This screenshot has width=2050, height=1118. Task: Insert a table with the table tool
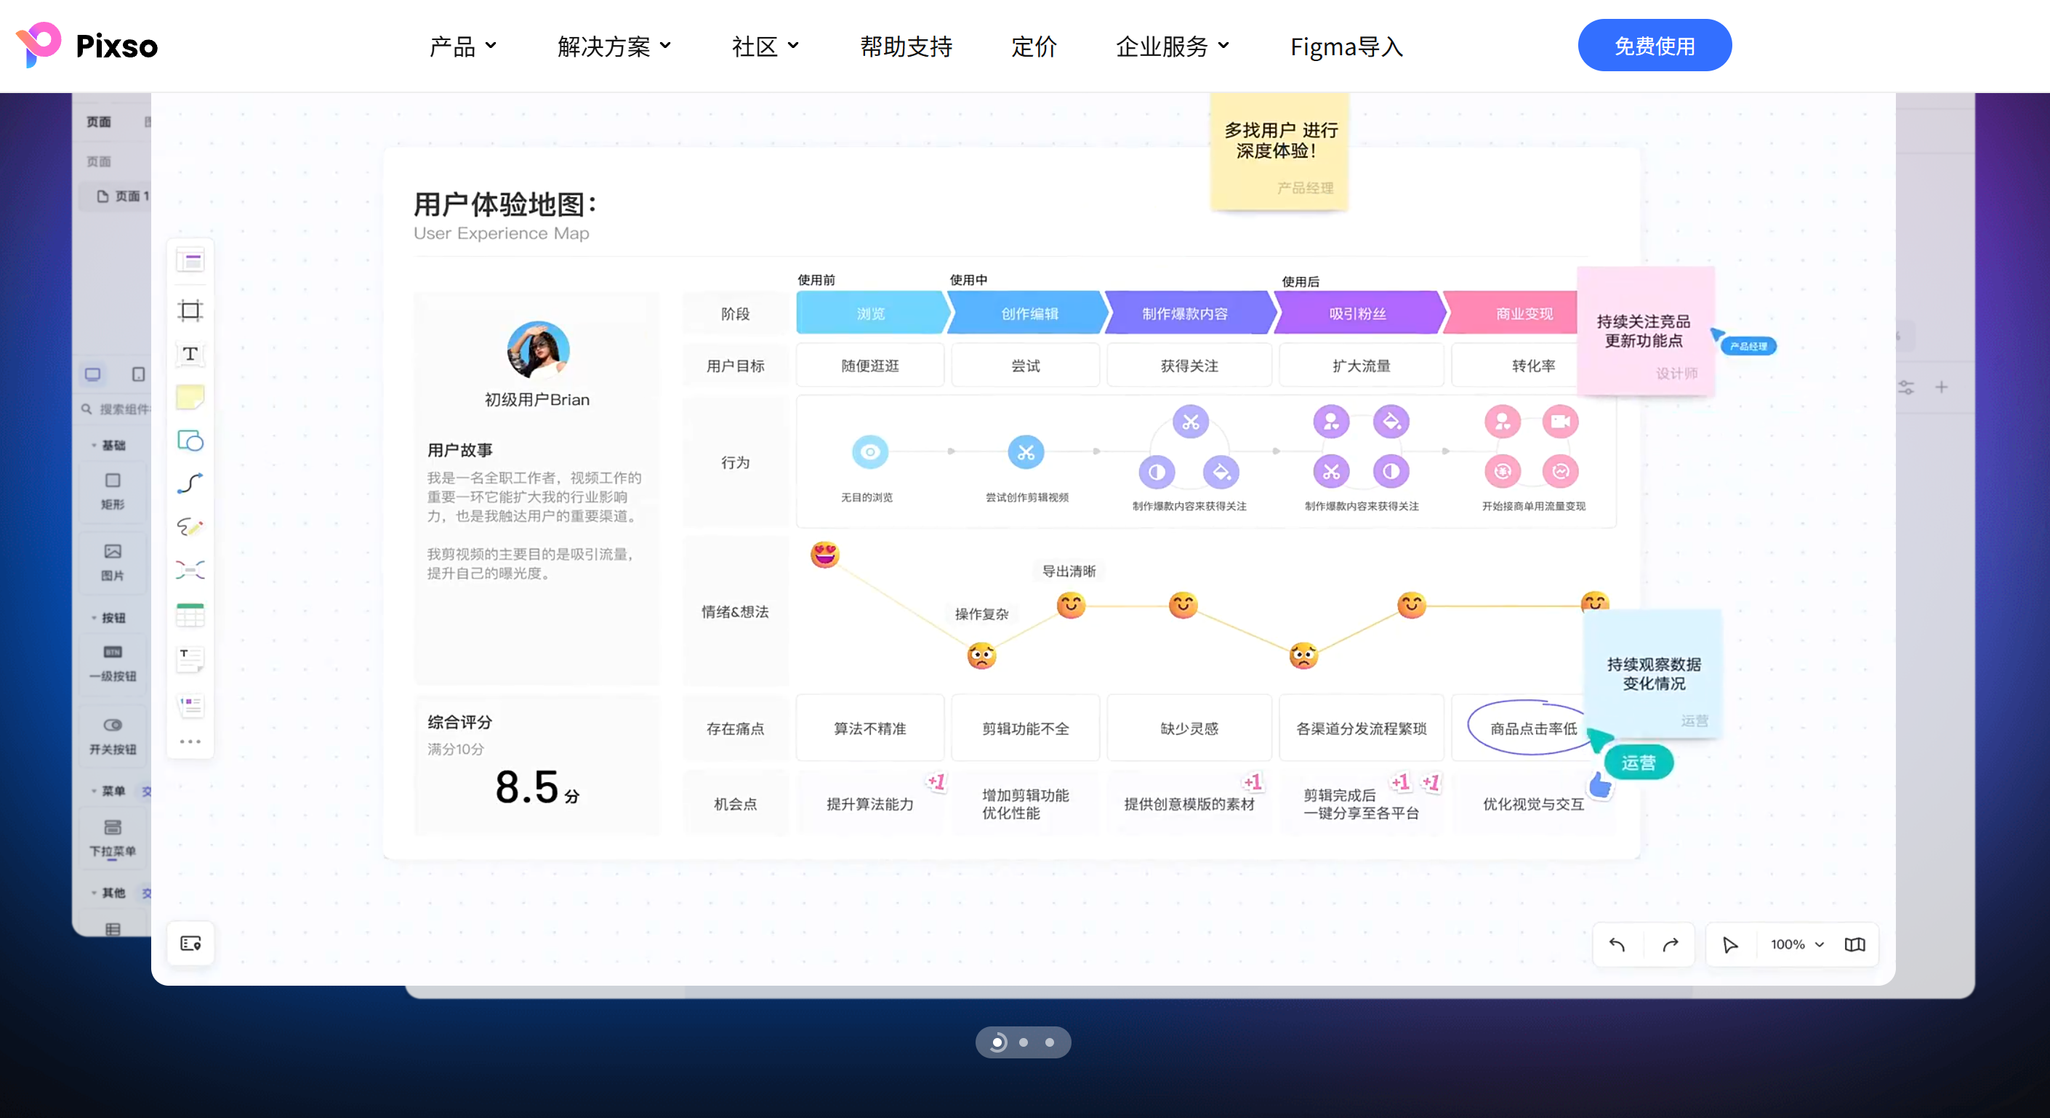(x=190, y=614)
